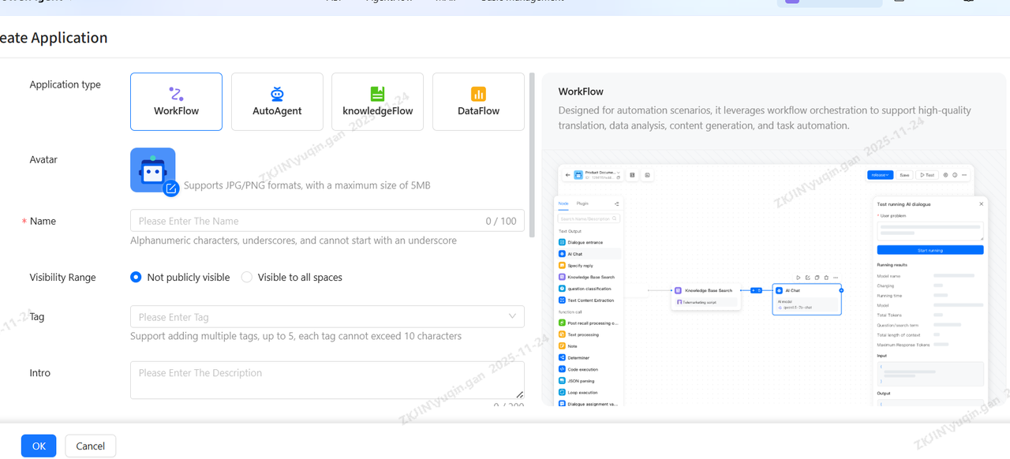The height and width of the screenshot is (459, 1010).
Task: Choose the AutoAgent application type
Action: (x=277, y=102)
